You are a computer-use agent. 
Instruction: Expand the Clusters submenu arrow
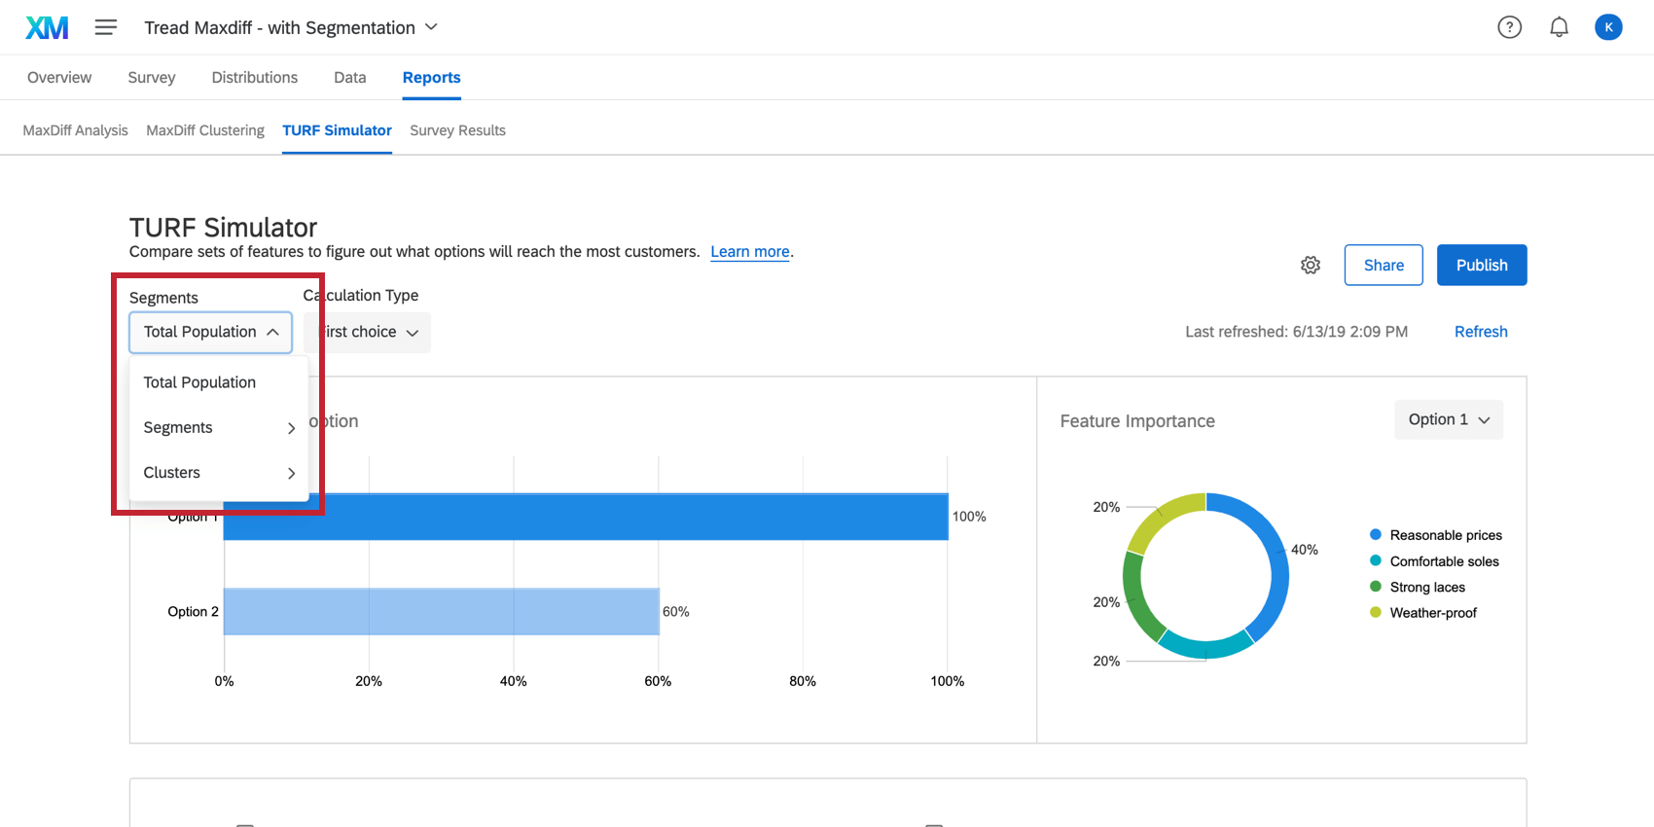tap(291, 473)
